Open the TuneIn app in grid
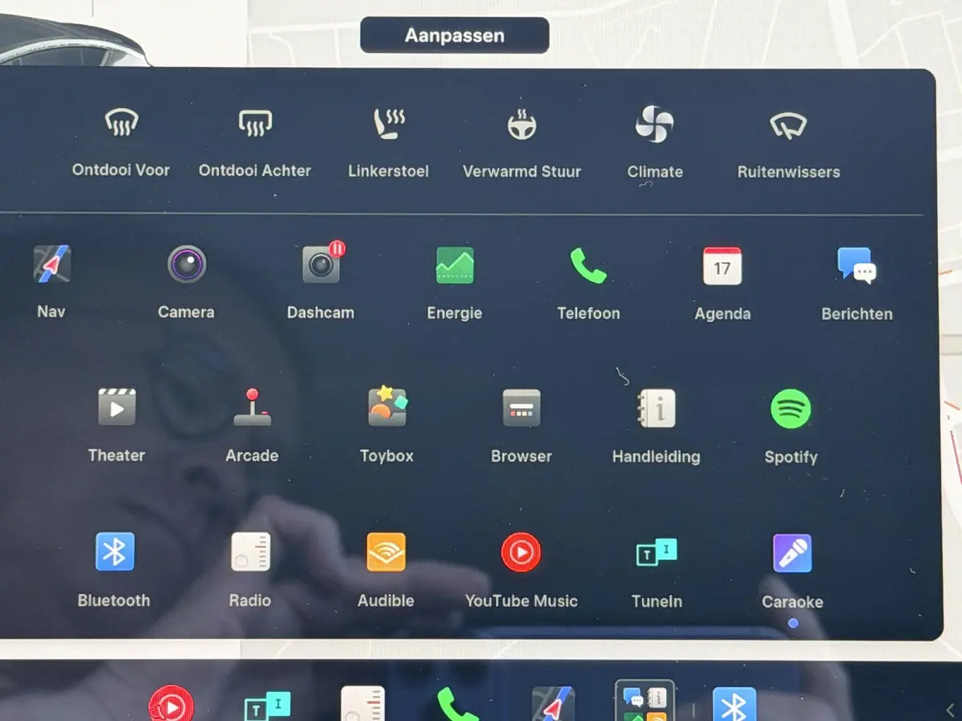962x721 pixels. pos(657,553)
